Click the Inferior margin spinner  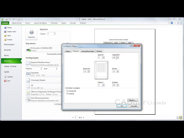(103, 85)
